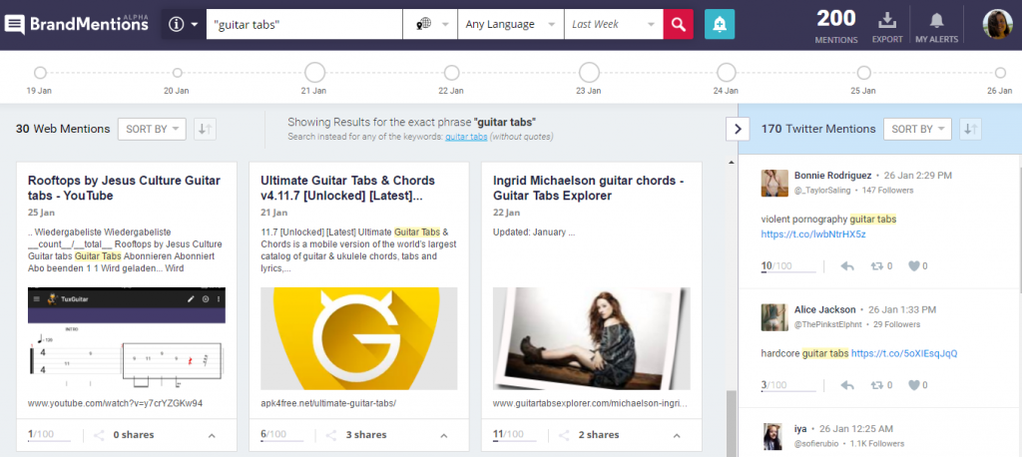Open Alice Jackson profile name
The height and width of the screenshot is (457, 1022).
click(x=825, y=309)
